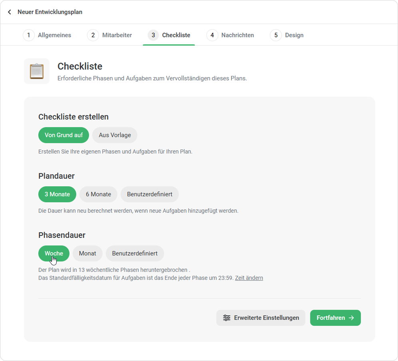Set phase duration to Monat
The image size is (398, 361).
tap(87, 253)
